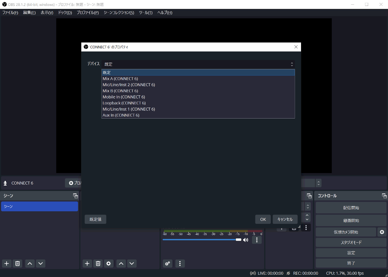Image resolution: width=388 pixels, height=277 pixels.
Task: Add a new scene with the plus button
Action: 7,263
